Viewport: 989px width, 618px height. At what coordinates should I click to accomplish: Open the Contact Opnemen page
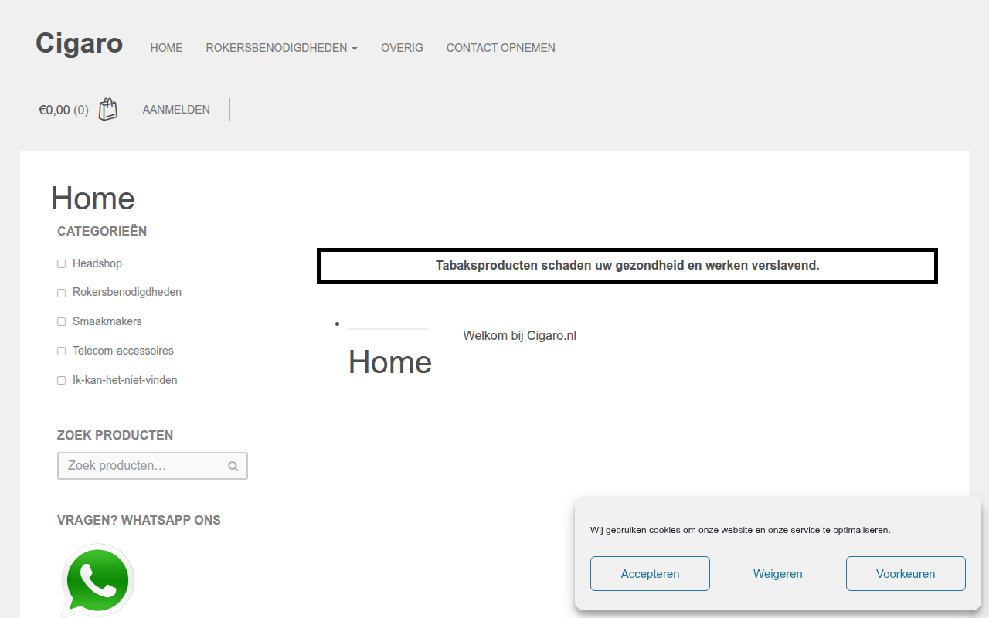[x=501, y=48]
